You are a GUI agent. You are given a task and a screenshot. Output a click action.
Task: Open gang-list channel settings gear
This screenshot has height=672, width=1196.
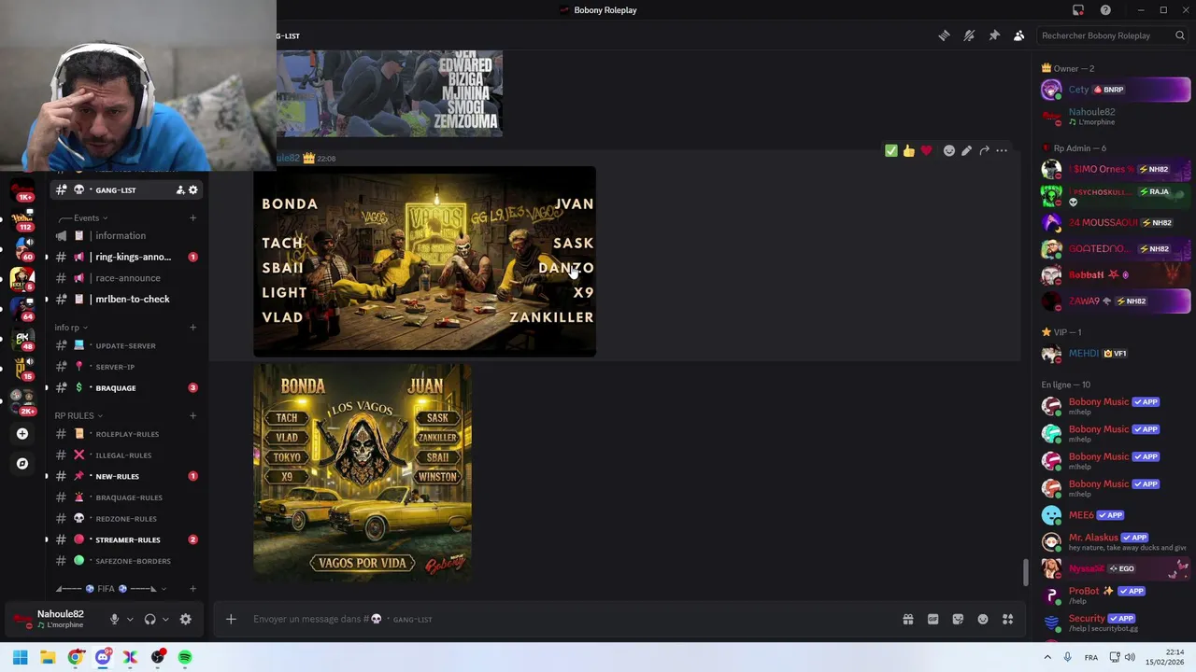tap(193, 189)
